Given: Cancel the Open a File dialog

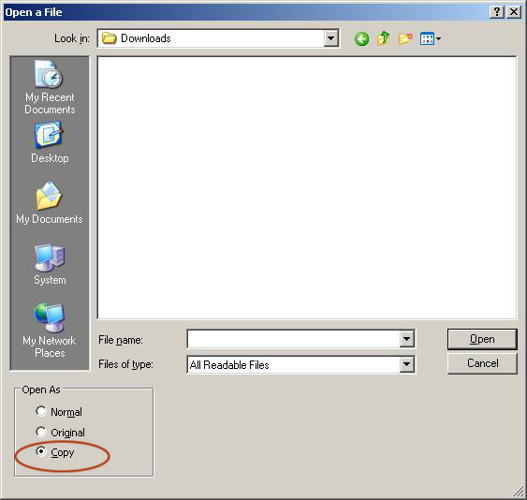Looking at the screenshot, I should pyautogui.click(x=482, y=363).
